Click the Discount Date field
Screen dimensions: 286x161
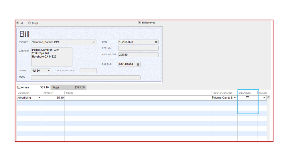[88, 71]
